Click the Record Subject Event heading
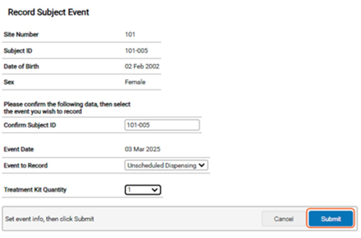Screen dimensions: 361x238 [48, 12]
